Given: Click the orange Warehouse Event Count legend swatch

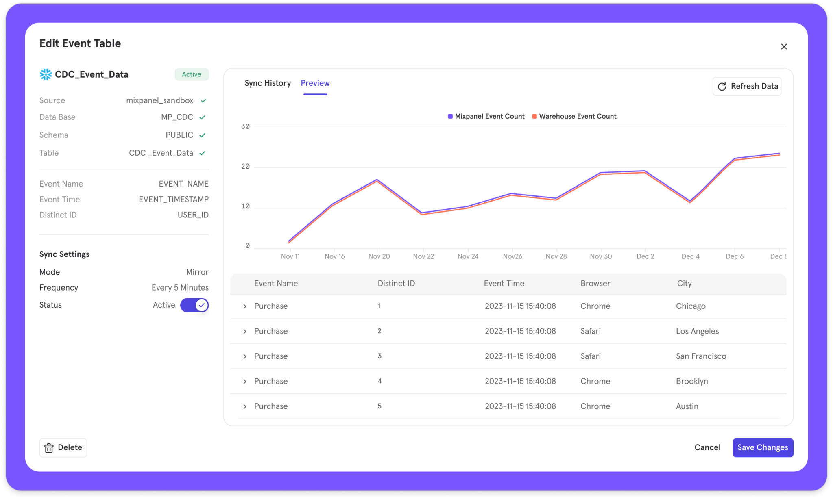Looking at the screenshot, I should [534, 117].
